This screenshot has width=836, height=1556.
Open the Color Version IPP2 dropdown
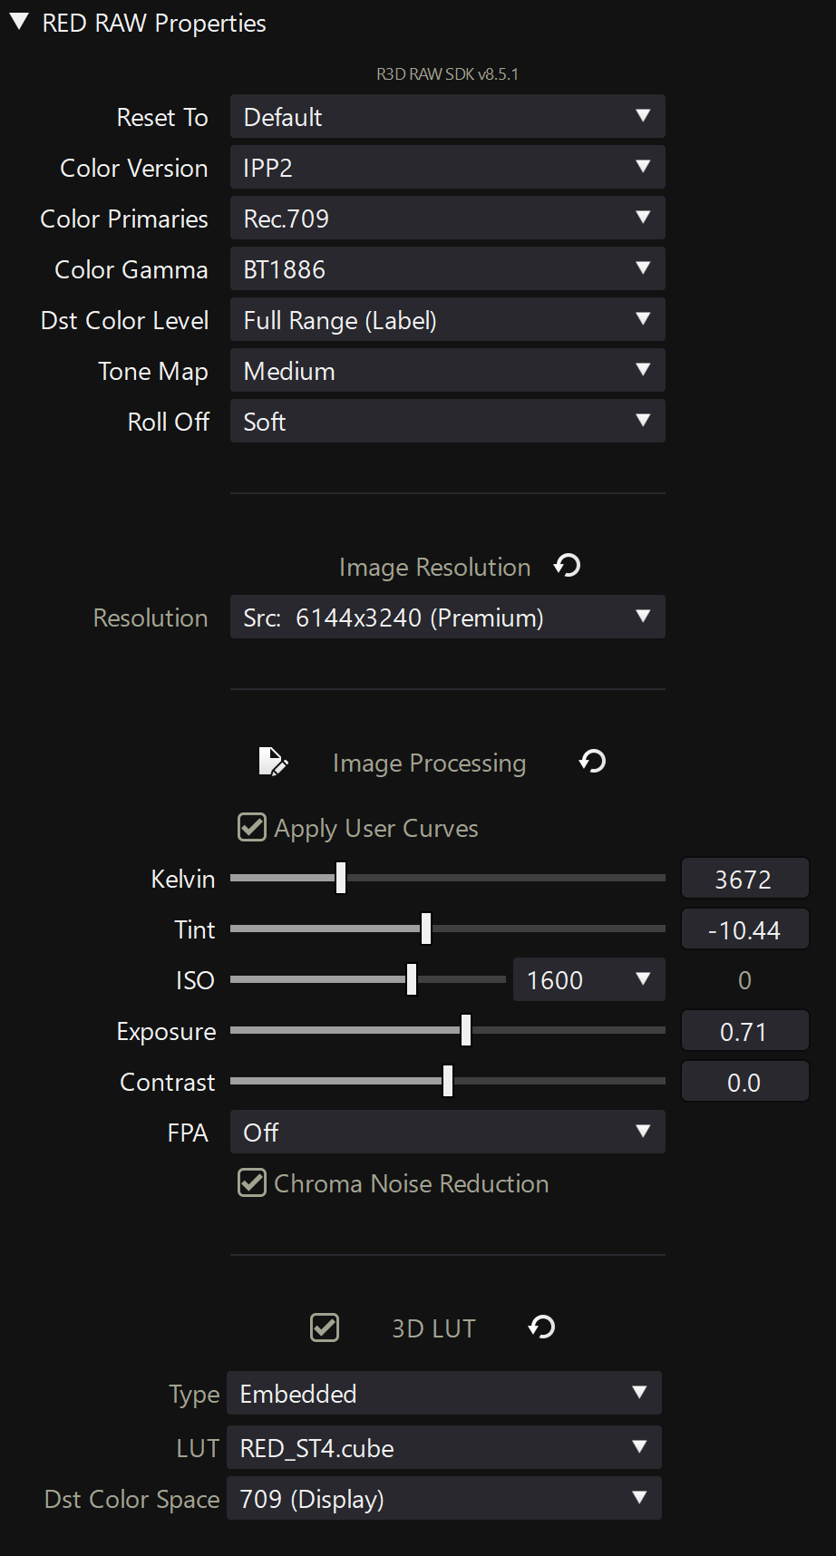tap(448, 167)
